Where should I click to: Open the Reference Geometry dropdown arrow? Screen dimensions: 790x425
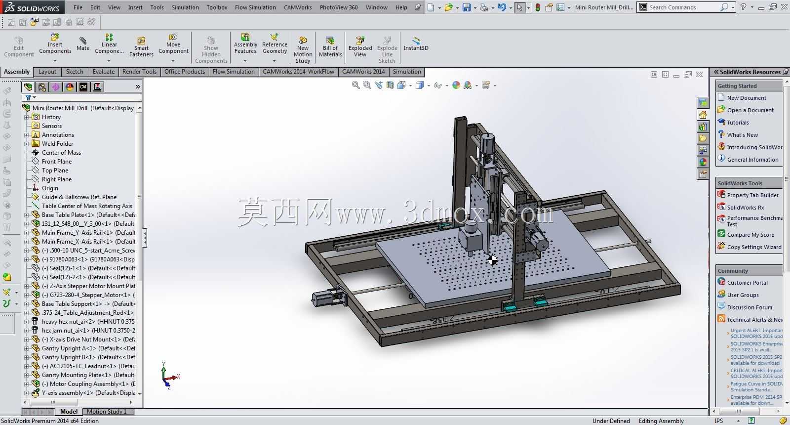pos(275,61)
